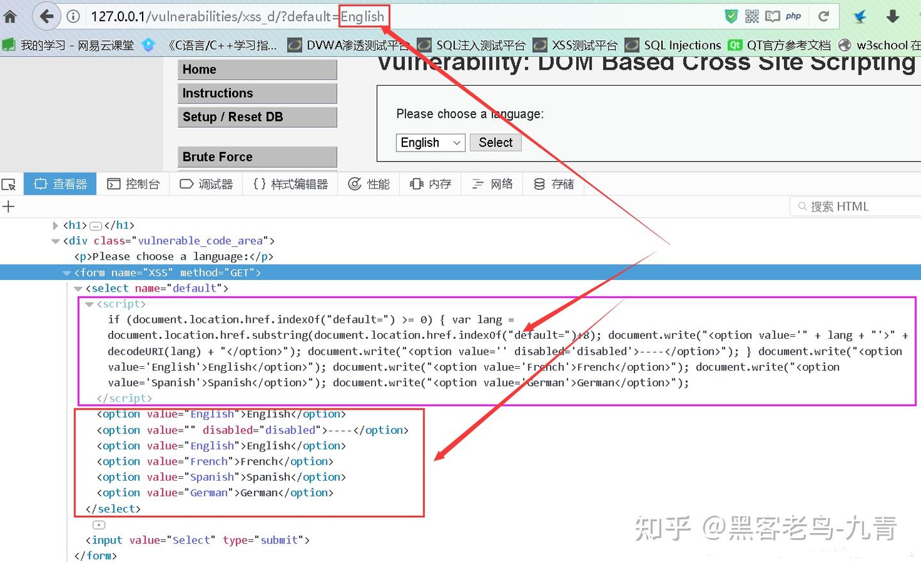
Task: Click the green shield icon in the address bar
Action: click(731, 17)
